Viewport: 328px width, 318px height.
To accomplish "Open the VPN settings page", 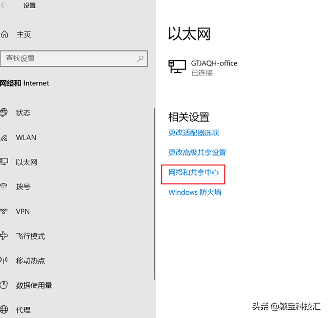I will click(x=23, y=211).
